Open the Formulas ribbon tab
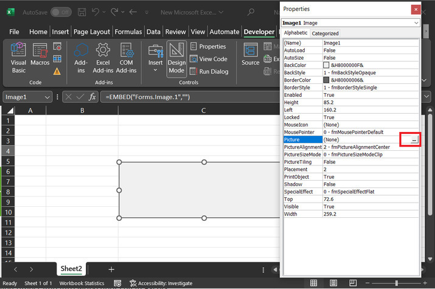Viewport: 435px width, 289px height. (x=128, y=32)
